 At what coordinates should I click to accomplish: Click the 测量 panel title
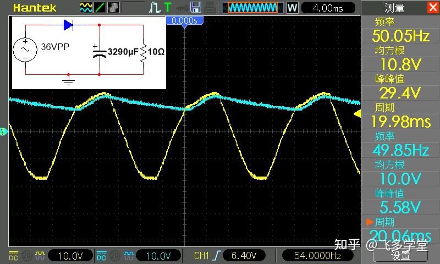(394, 8)
